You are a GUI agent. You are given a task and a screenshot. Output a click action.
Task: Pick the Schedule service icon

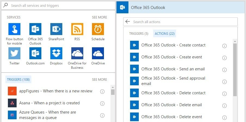click(x=98, y=29)
